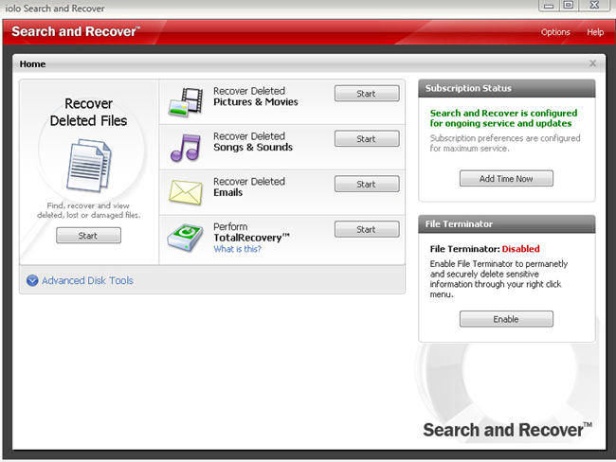The width and height of the screenshot is (616, 462).
Task: Open the 'What is this?' link
Action: 237,249
